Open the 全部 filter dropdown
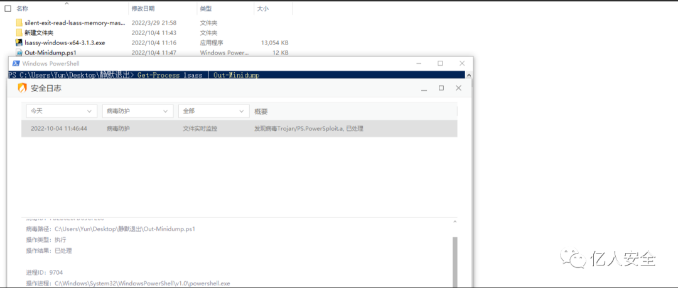Viewport: 678px width, 288px height. point(214,111)
